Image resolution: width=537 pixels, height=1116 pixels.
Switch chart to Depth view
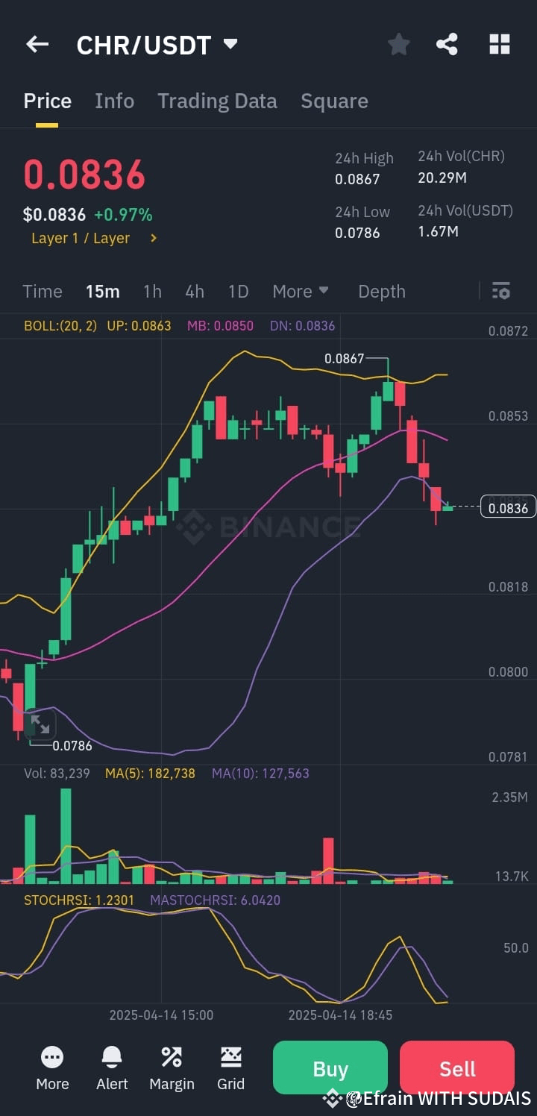pos(382,291)
